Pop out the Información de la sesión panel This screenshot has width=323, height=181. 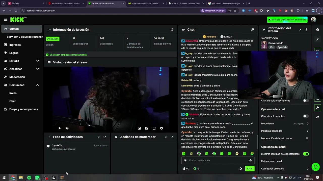172,30
